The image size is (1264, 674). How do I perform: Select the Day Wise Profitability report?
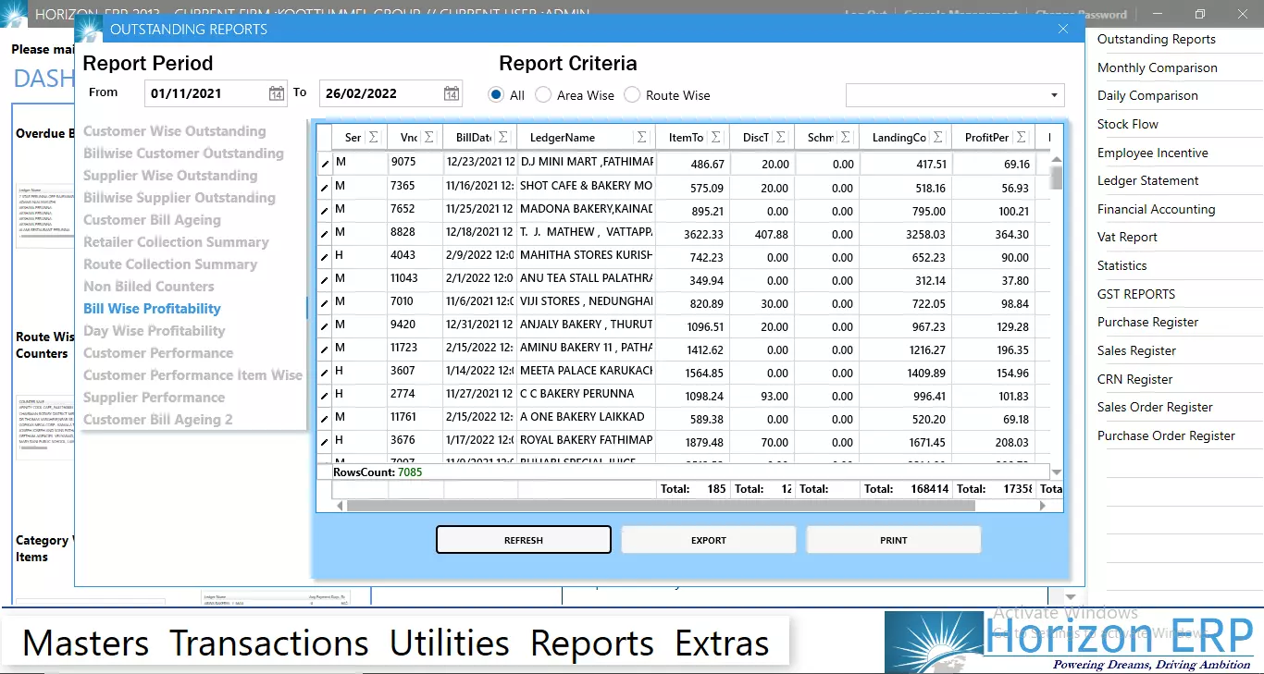click(x=154, y=330)
